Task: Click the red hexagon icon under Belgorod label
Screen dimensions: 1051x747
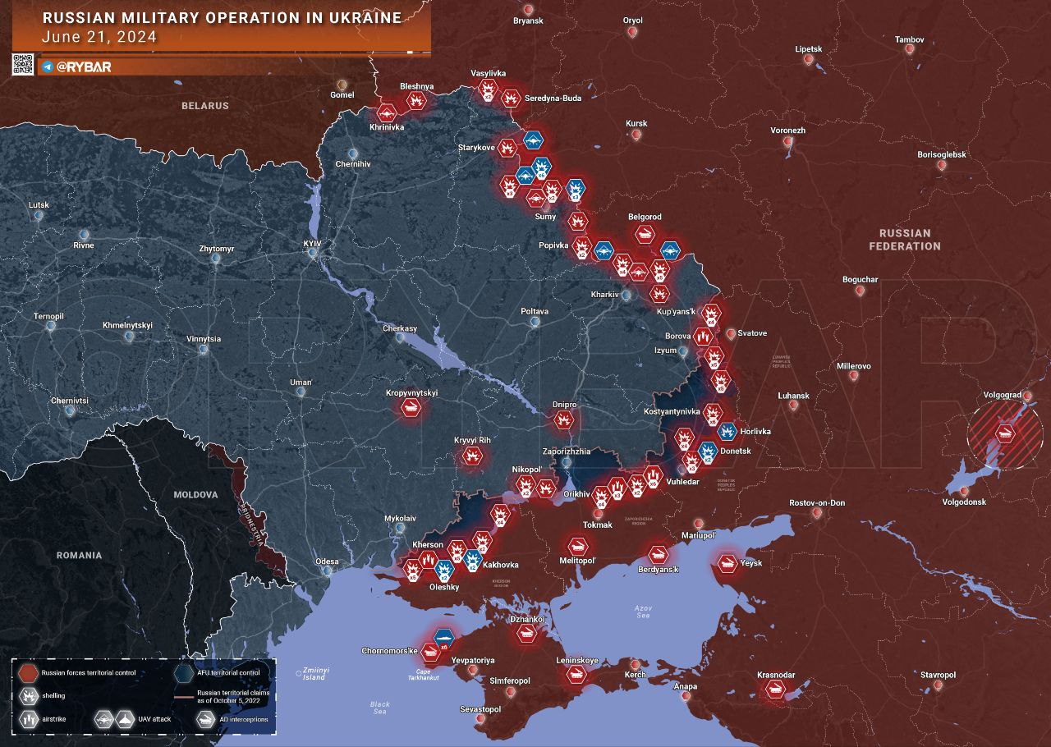Action: click(645, 235)
